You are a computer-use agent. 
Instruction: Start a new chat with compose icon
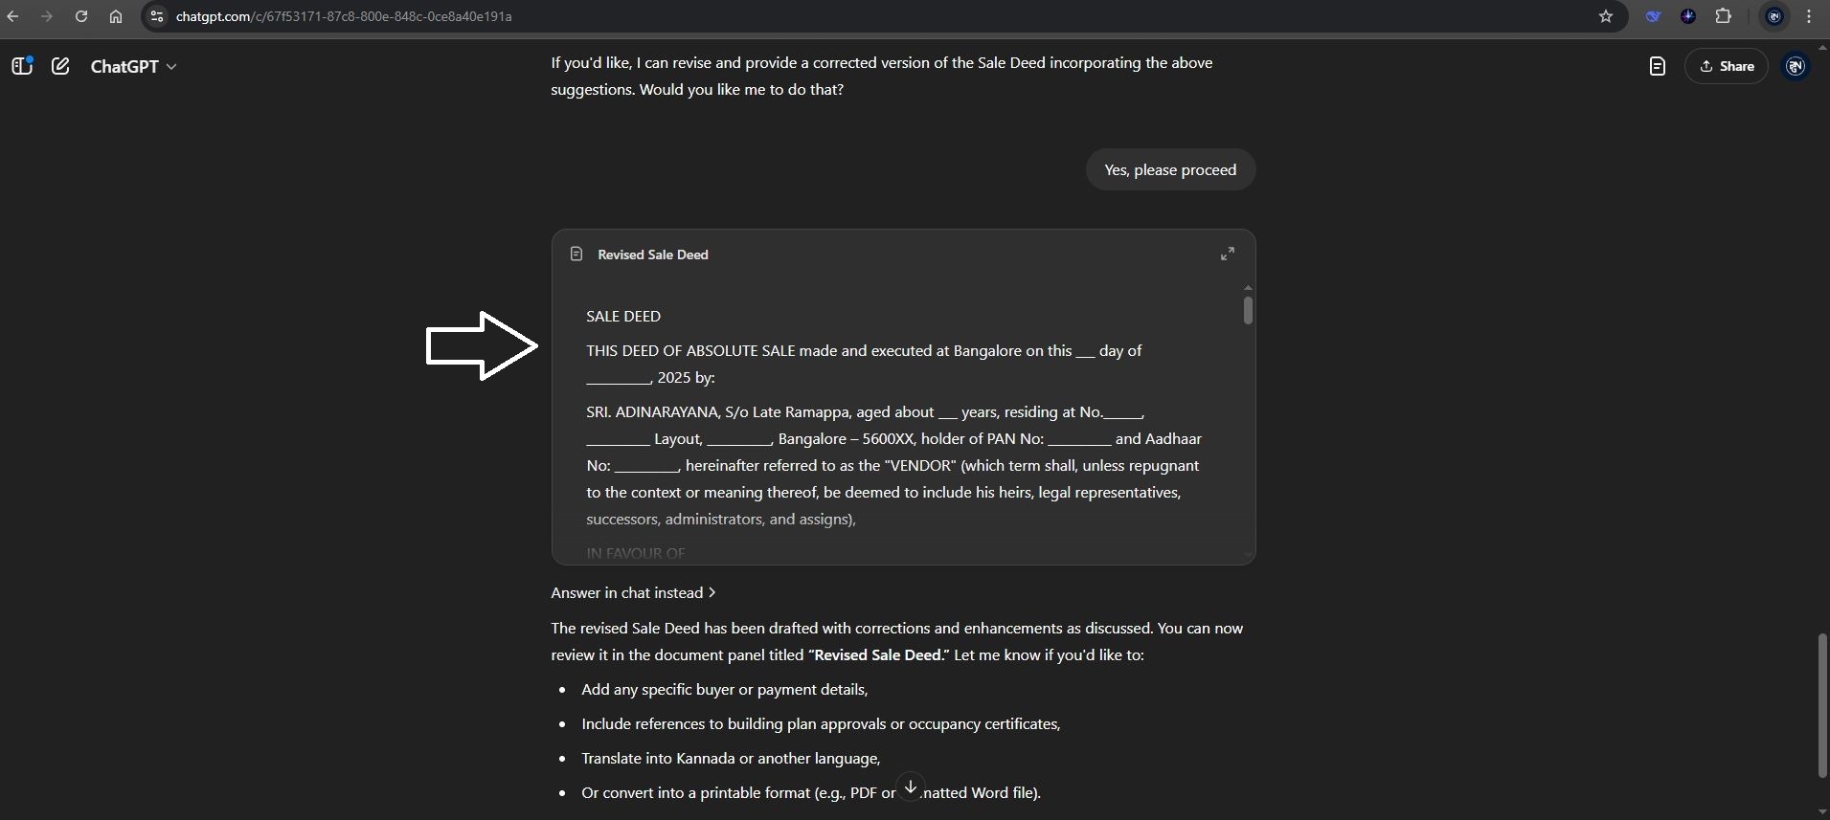coord(60,66)
